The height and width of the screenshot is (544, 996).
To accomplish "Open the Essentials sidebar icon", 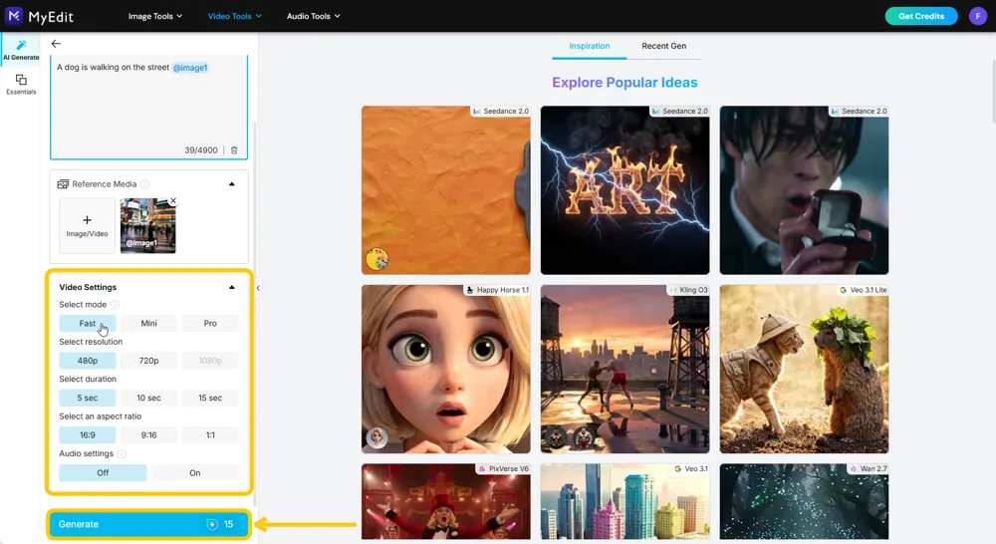I will click(x=21, y=84).
